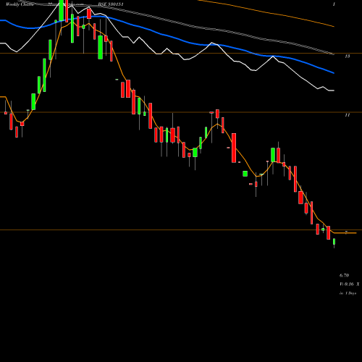Viewport: 362px width, 362px height.
Task: Click the small green square candle mid-right
Action: pos(245,174)
